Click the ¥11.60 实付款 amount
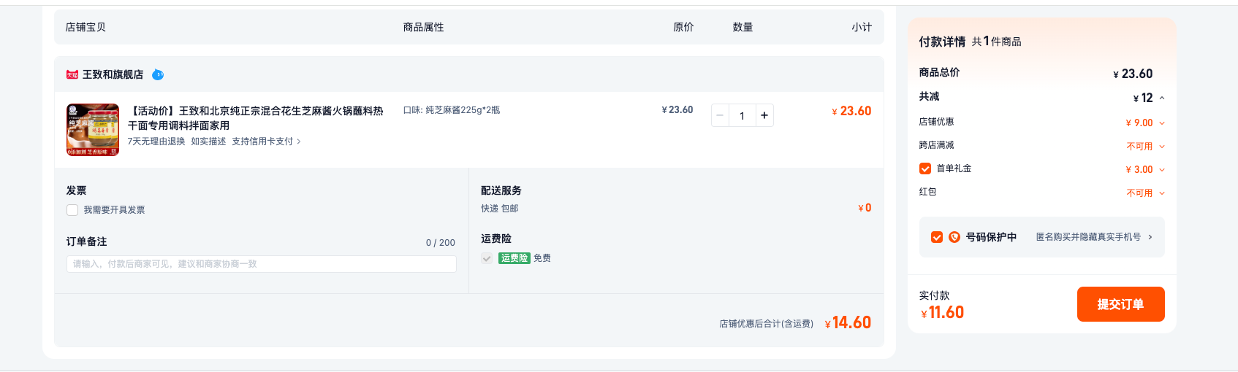 click(943, 312)
